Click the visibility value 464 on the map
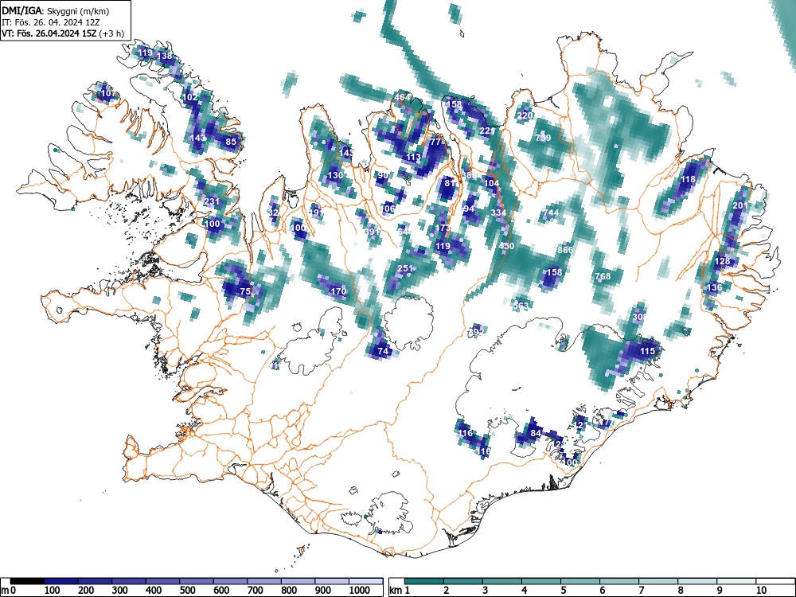Screen dimensions: 796x597 (402, 97)
